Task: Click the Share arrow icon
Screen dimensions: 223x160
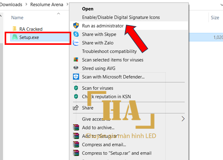Action: [x=75, y=108]
